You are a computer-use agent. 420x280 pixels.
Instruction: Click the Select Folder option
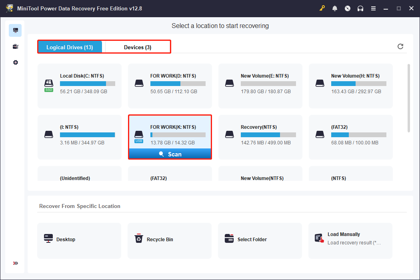click(260, 240)
